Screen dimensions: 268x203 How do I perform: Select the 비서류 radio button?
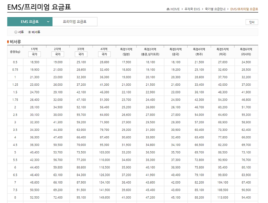coord(29,32)
